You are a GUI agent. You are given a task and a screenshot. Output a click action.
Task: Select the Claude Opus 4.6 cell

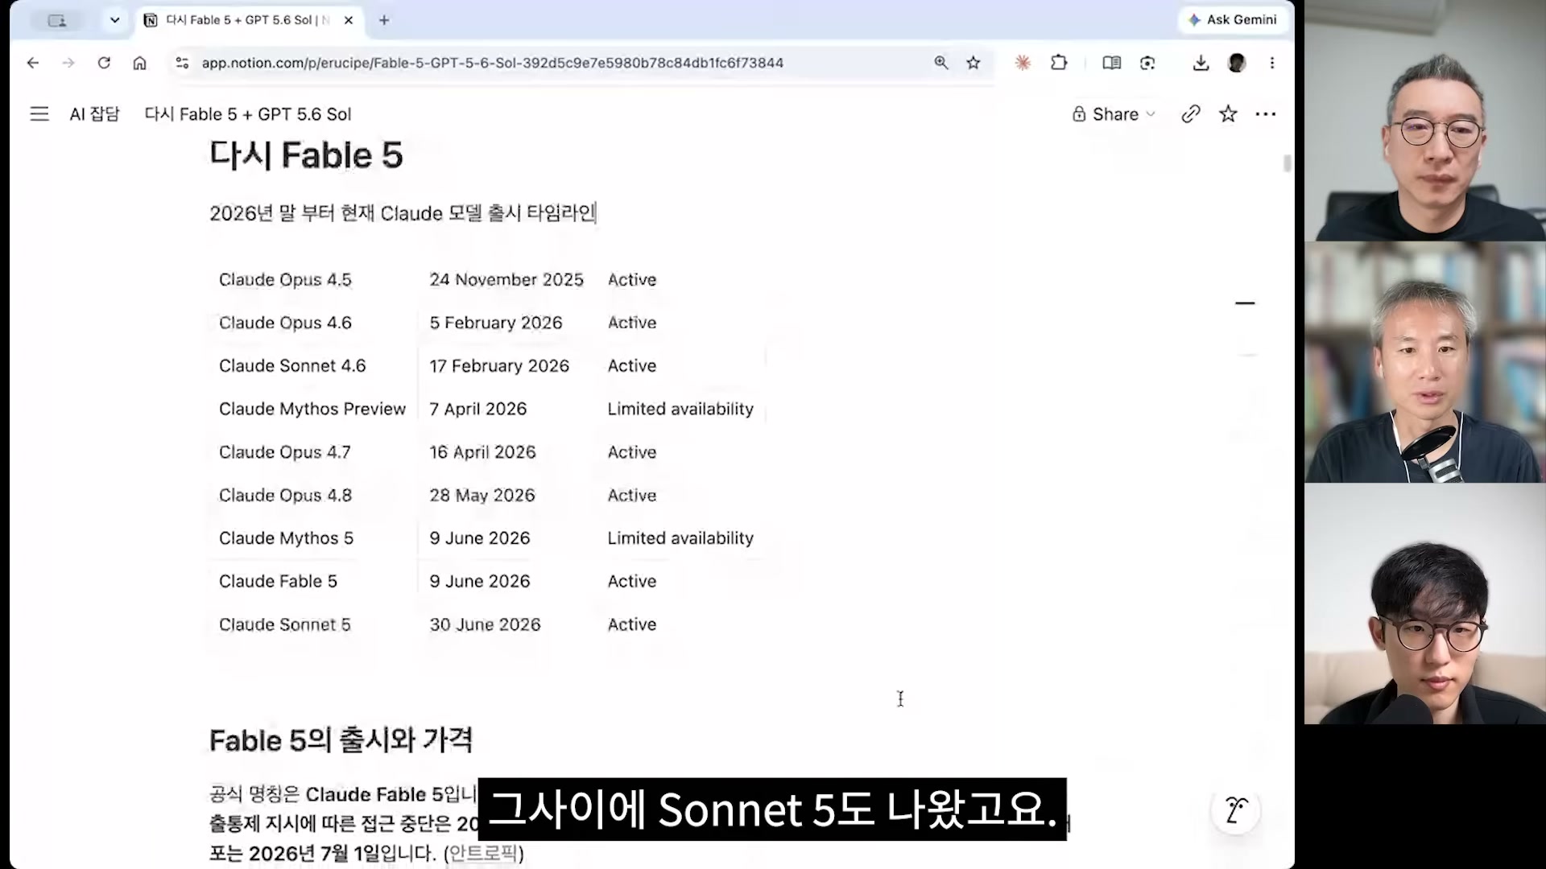click(x=285, y=323)
